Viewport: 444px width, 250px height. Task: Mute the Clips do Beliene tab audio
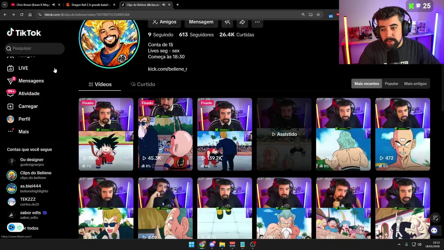(163, 5)
